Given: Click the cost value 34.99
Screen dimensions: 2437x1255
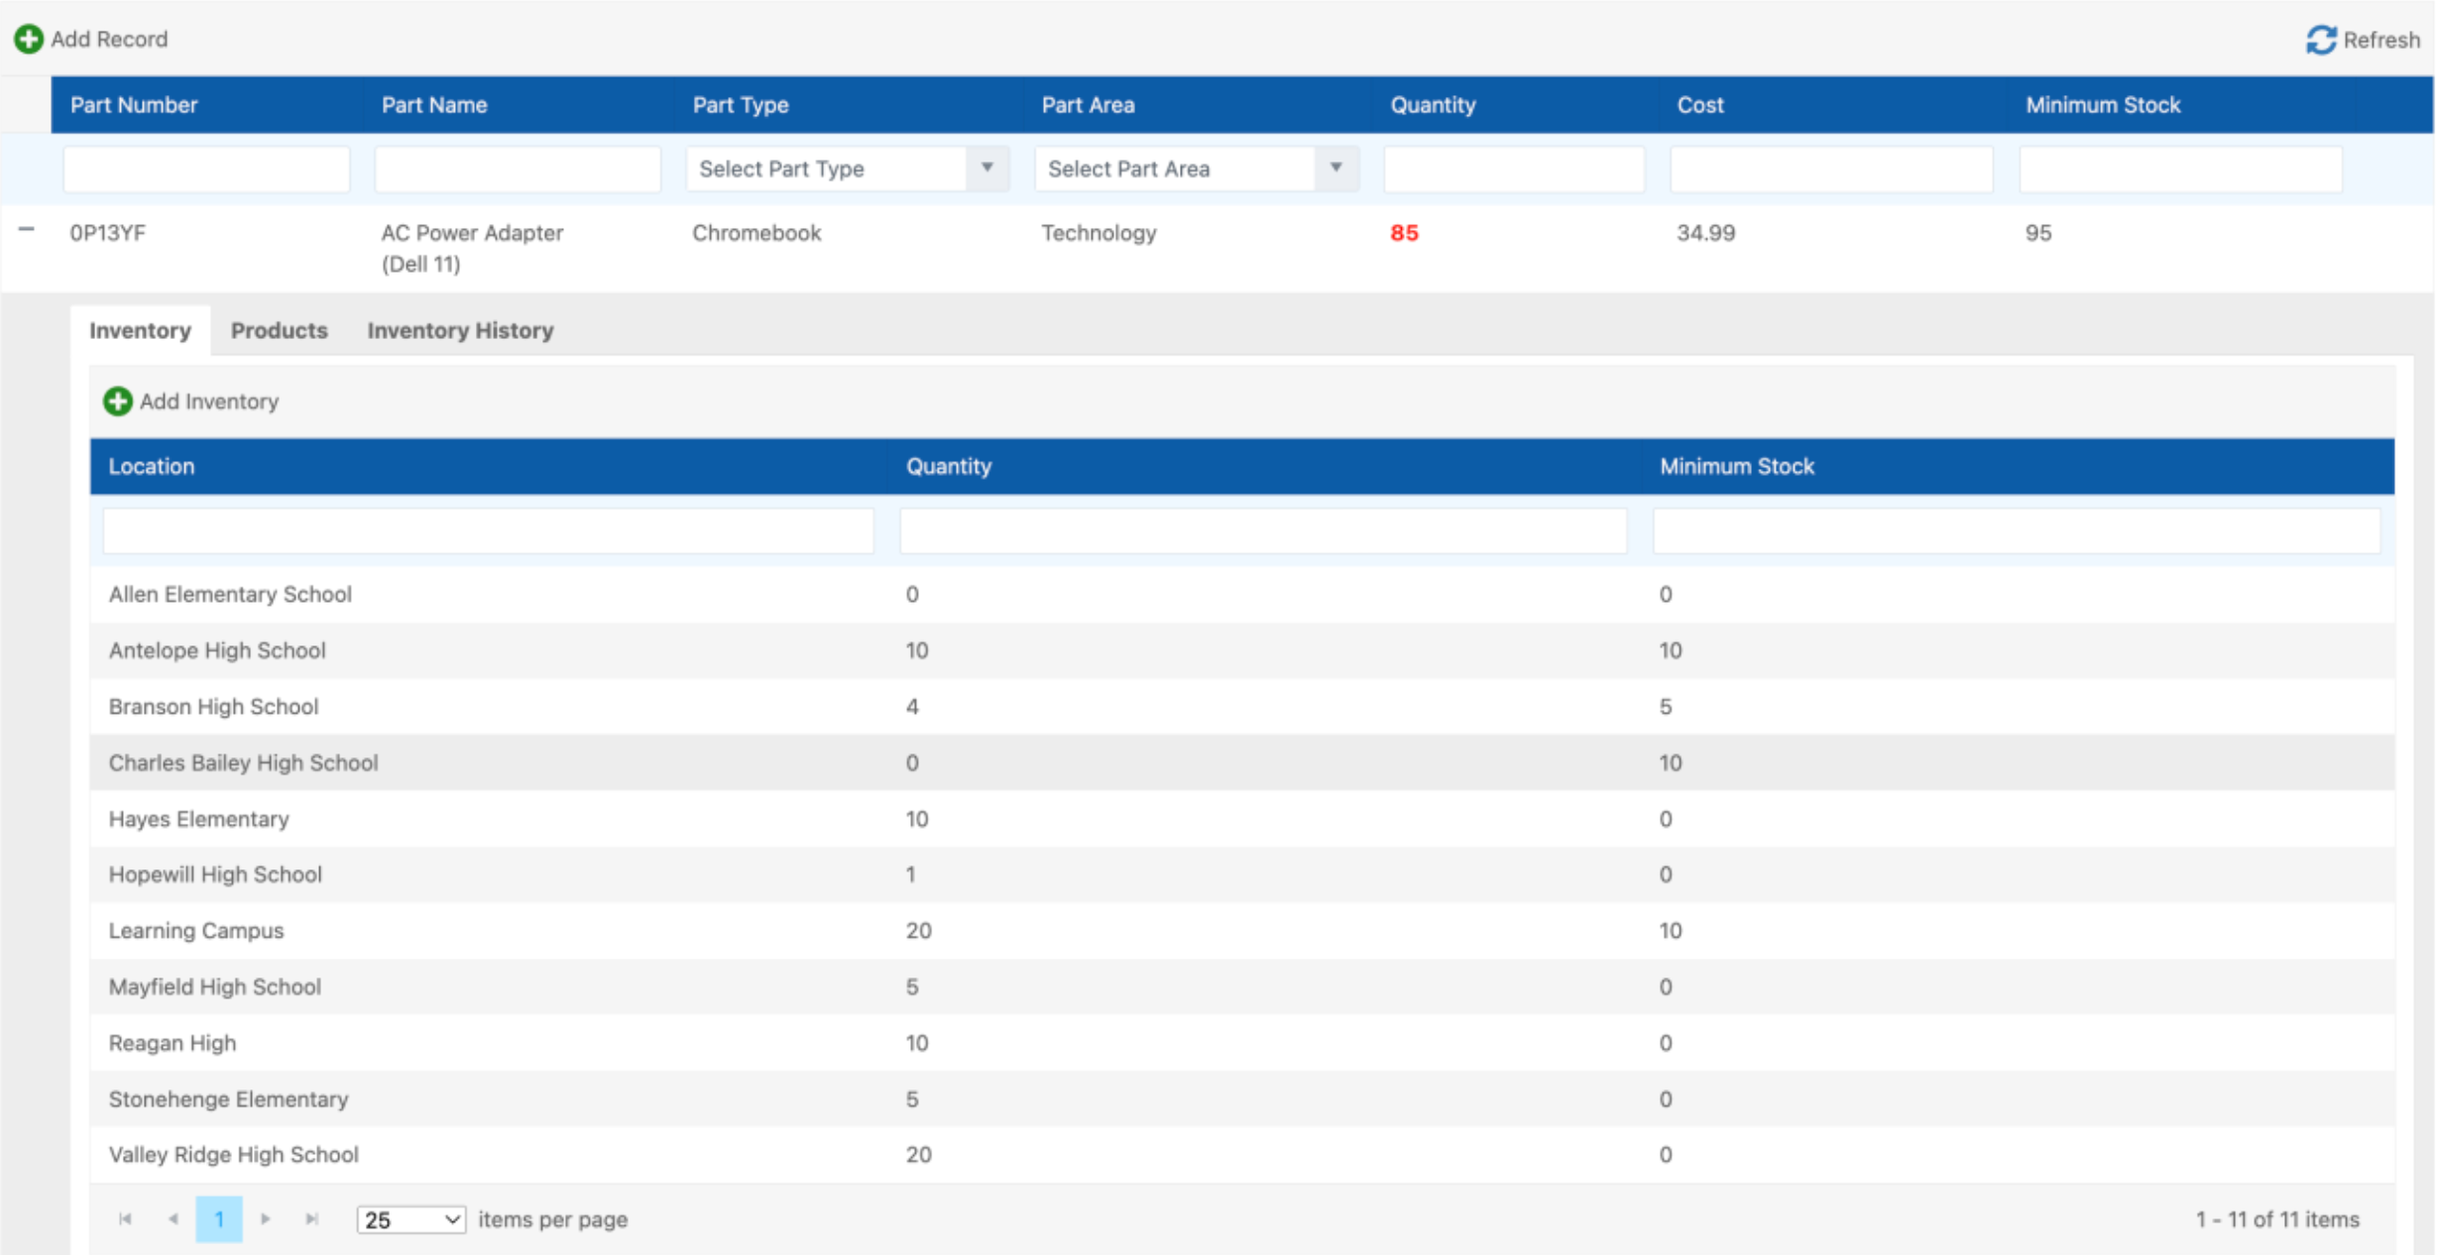Looking at the screenshot, I should (x=1705, y=233).
